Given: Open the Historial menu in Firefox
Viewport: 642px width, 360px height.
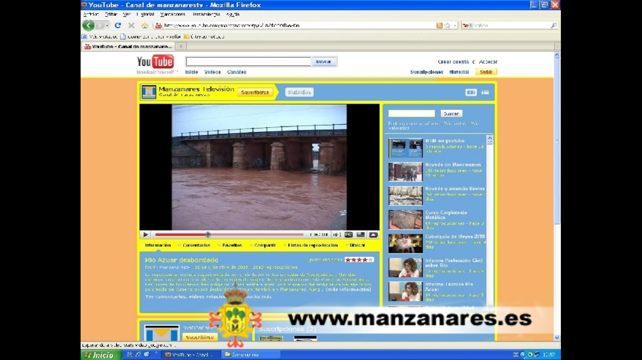Looking at the screenshot, I should 145,14.
